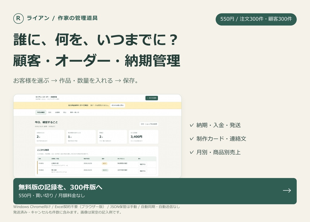310x222 pixels.
Task: Click 確認する for order R-0002
Action: click(x=143, y=171)
